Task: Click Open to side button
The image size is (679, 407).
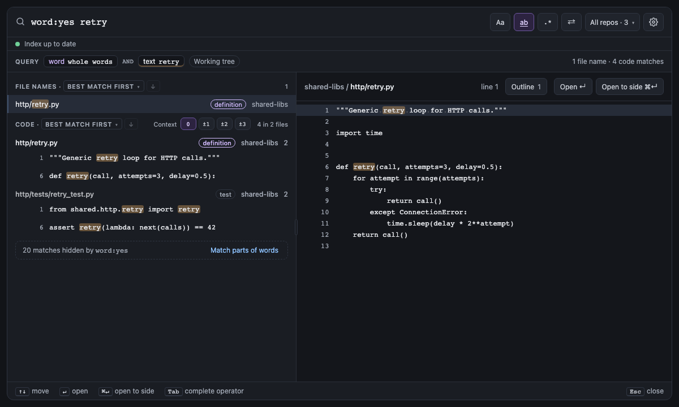Action: pos(630,86)
